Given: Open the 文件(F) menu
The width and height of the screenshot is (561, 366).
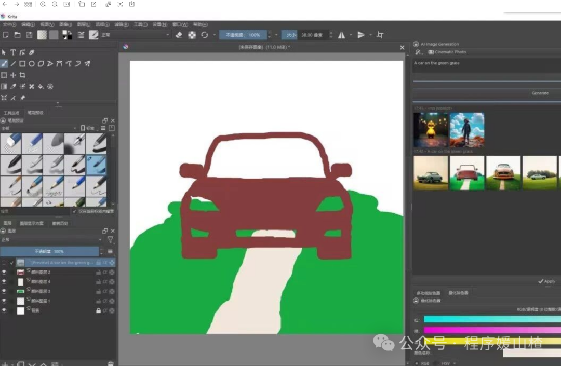Looking at the screenshot, I should click(x=9, y=25).
